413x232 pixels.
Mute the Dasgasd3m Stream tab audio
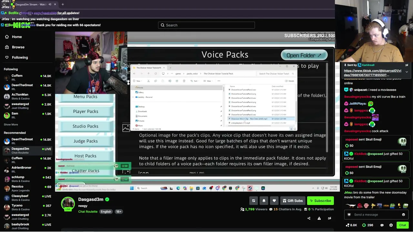click(50, 5)
